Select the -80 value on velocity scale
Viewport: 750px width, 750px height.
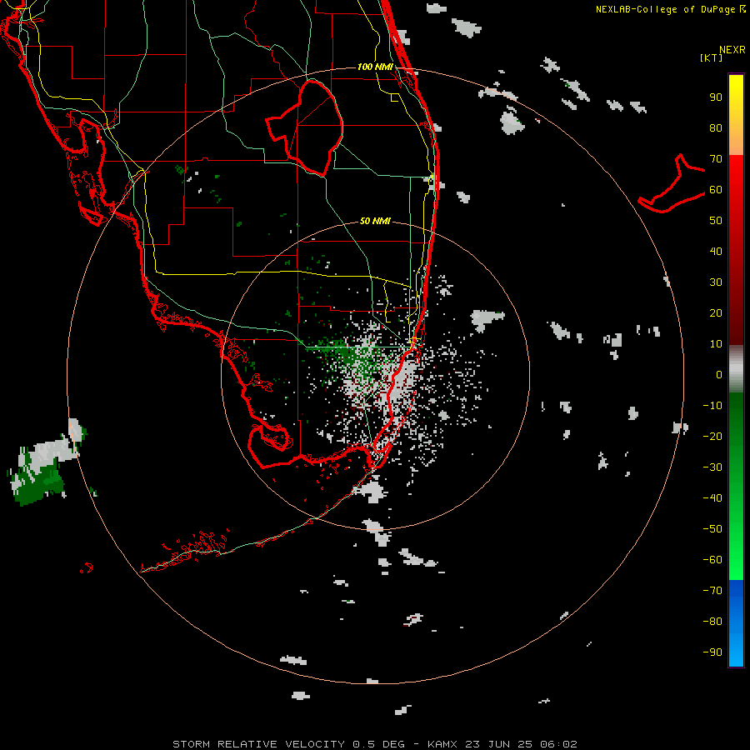pyautogui.click(x=712, y=622)
